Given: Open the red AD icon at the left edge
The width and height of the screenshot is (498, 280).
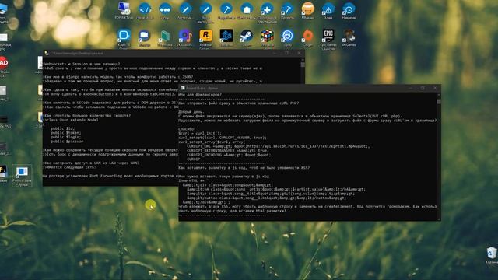Looking at the screenshot, I should click(x=3, y=63).
